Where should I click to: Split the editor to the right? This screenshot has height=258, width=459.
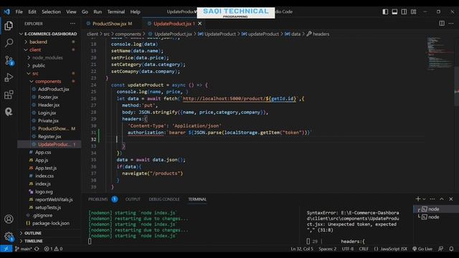pyautogui.click(x=442, y=24)
